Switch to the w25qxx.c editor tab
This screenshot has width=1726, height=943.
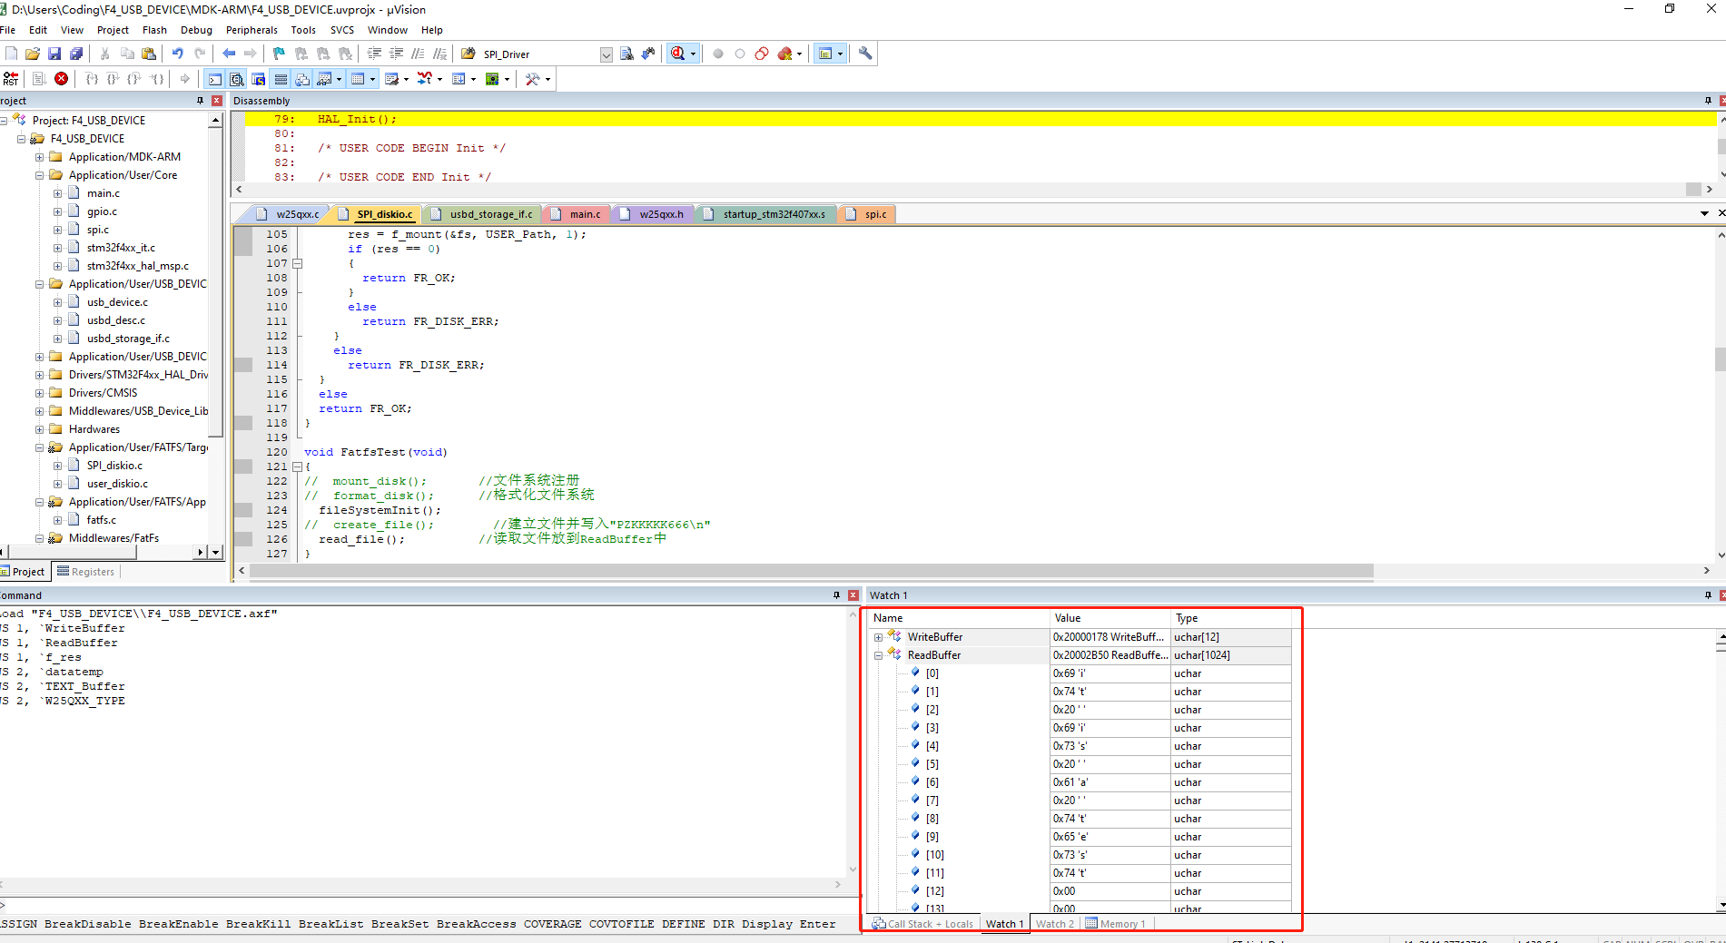289,214
